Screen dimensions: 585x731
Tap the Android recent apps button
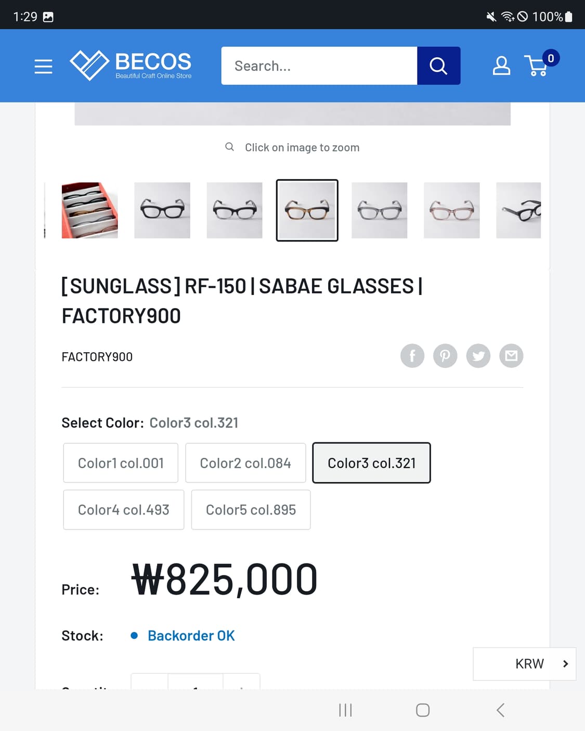tap(345, 709)
